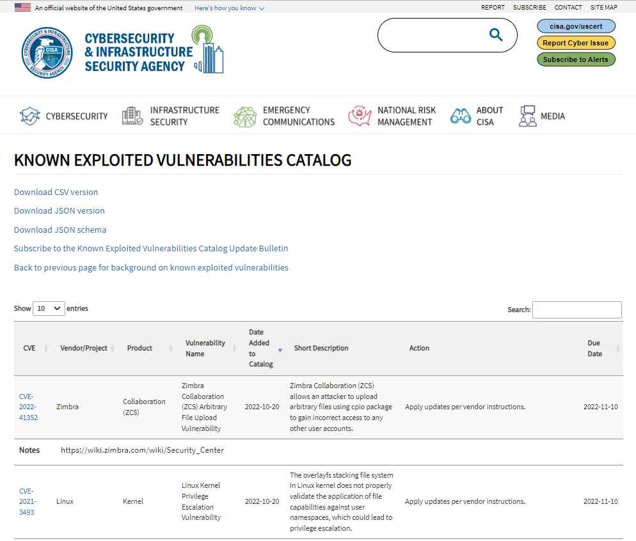Click the About CISA binoculars icon

[461, 116]
